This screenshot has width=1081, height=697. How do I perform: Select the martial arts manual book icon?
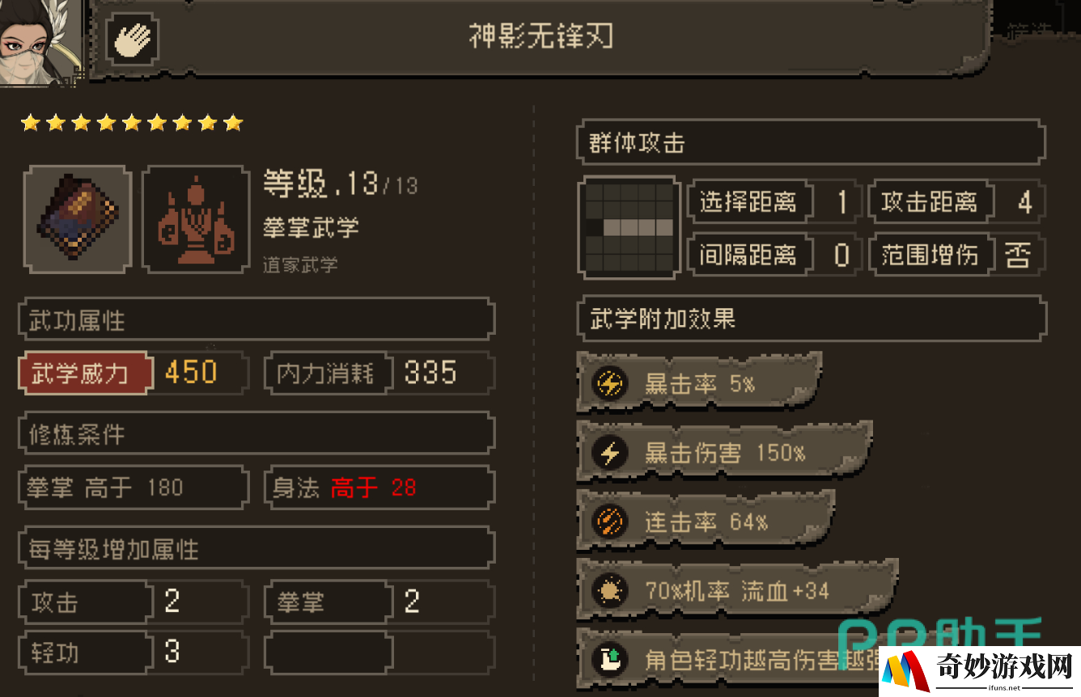[77, 219]
